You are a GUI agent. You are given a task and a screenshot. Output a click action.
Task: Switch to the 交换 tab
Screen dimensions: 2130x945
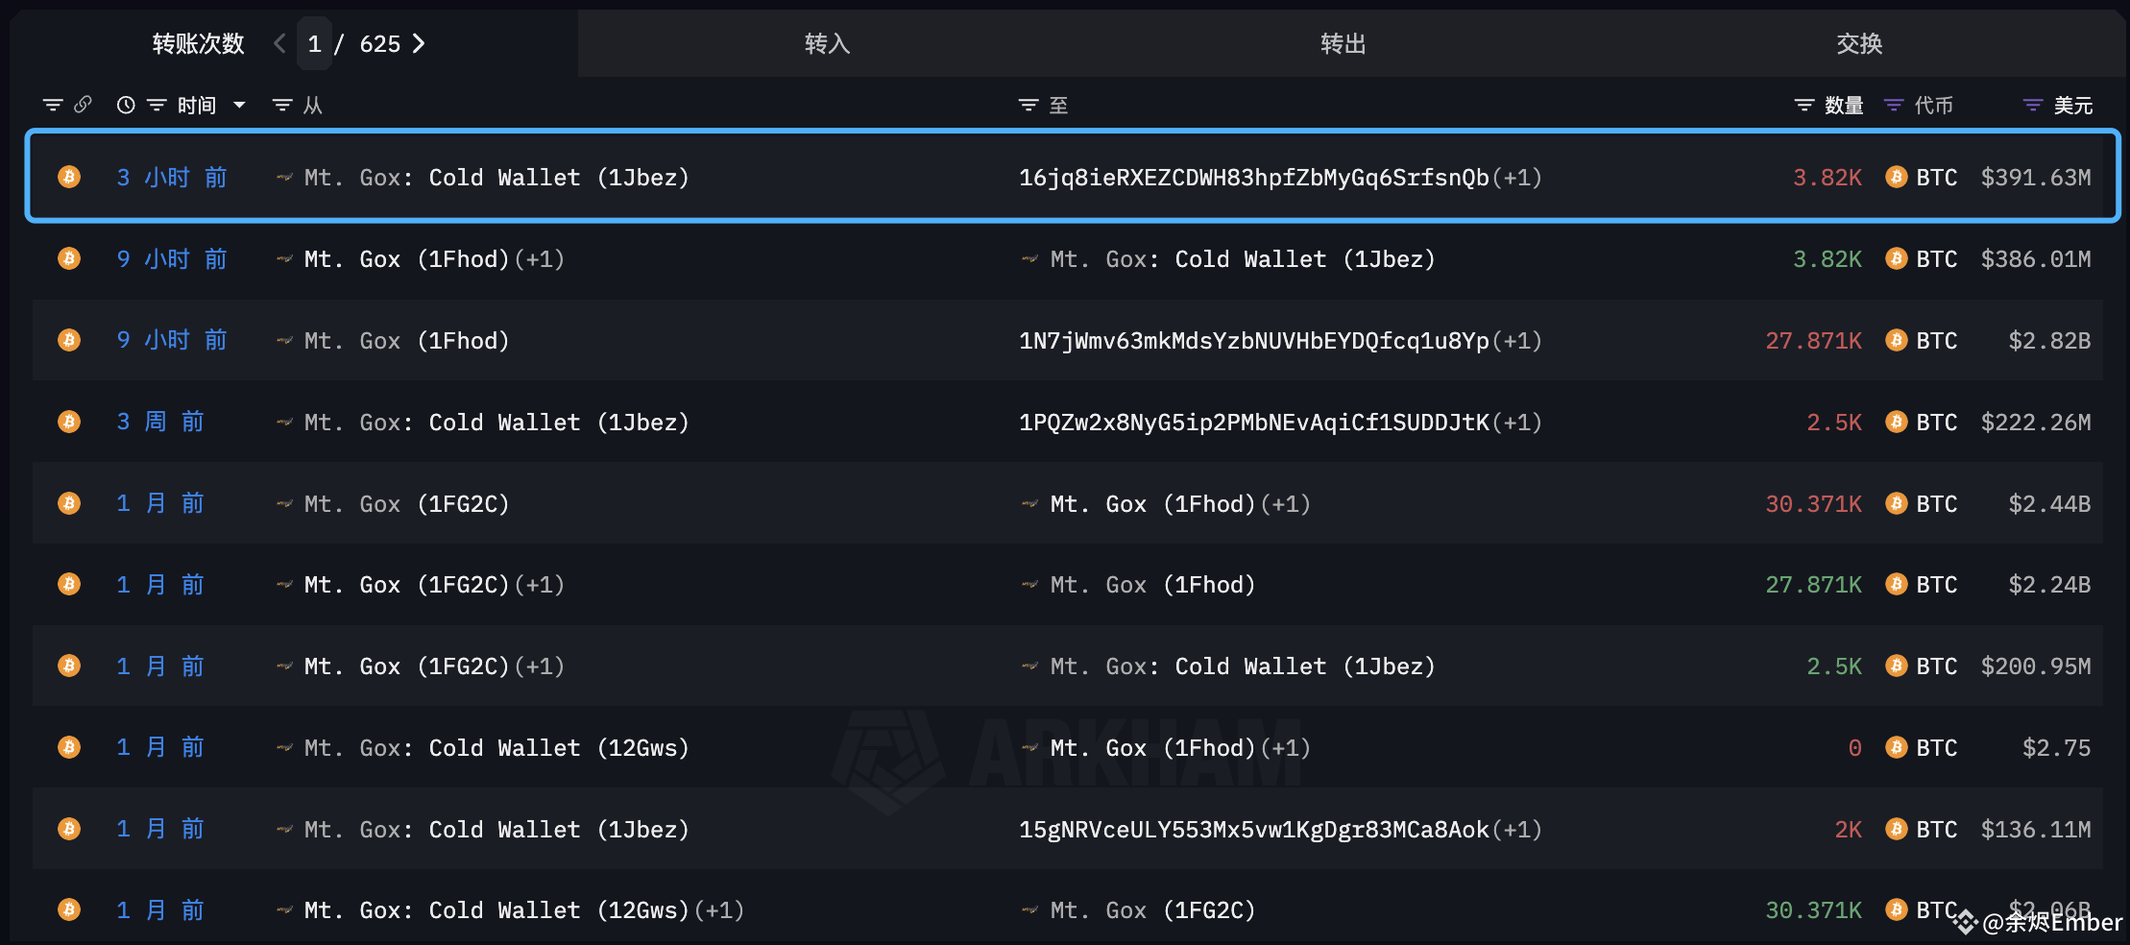(1858, 43)
